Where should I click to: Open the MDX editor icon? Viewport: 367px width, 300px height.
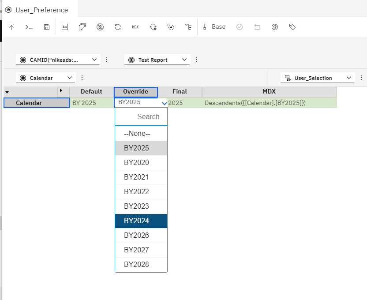click(135, 27)
